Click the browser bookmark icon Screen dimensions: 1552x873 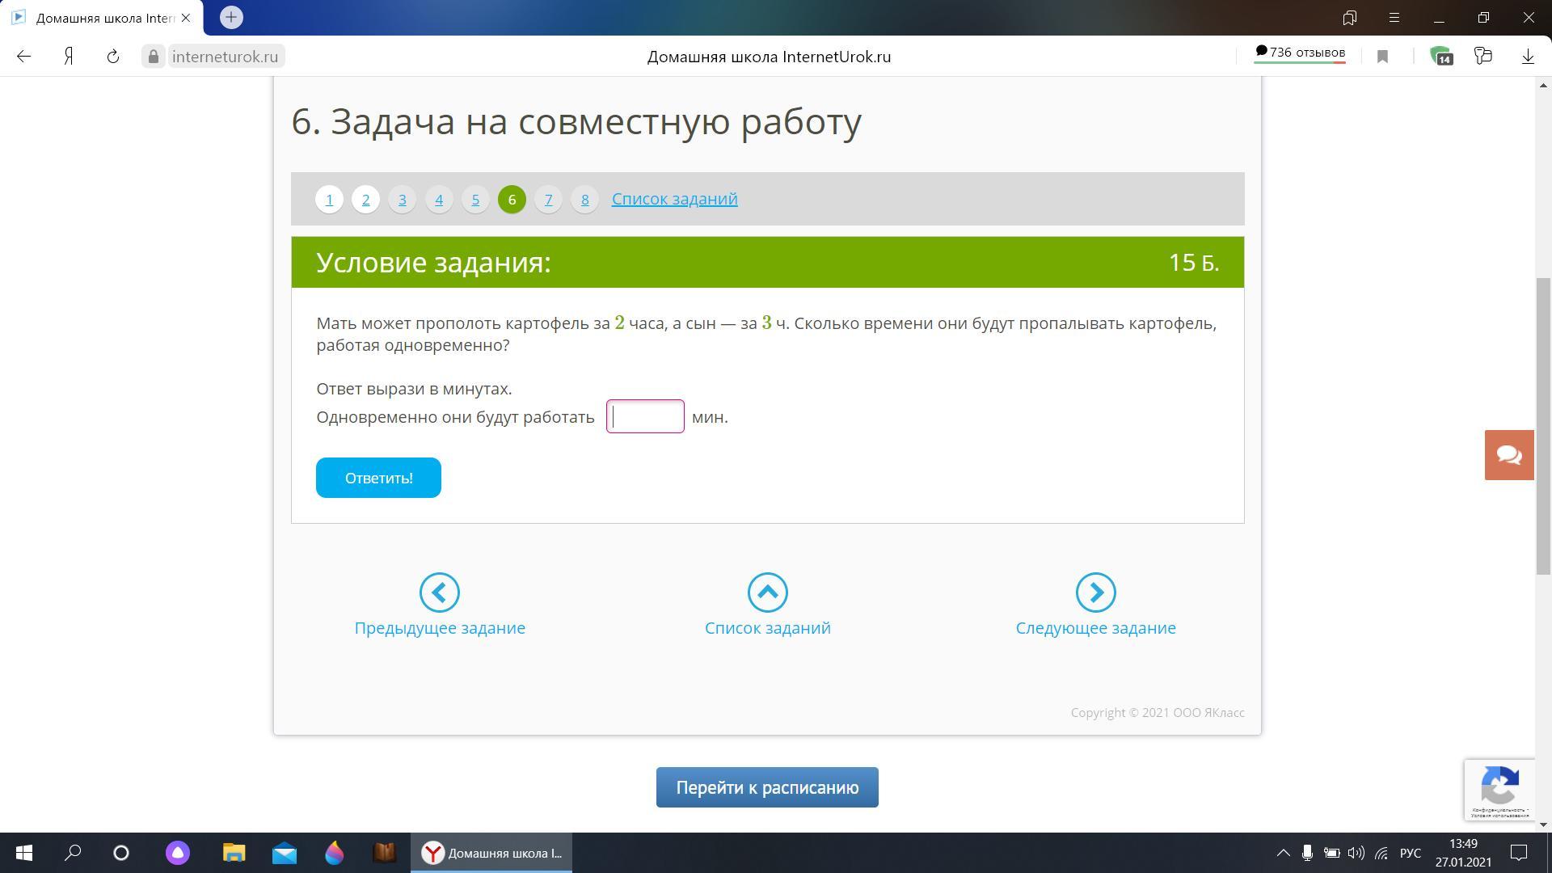coord(1382,57)
